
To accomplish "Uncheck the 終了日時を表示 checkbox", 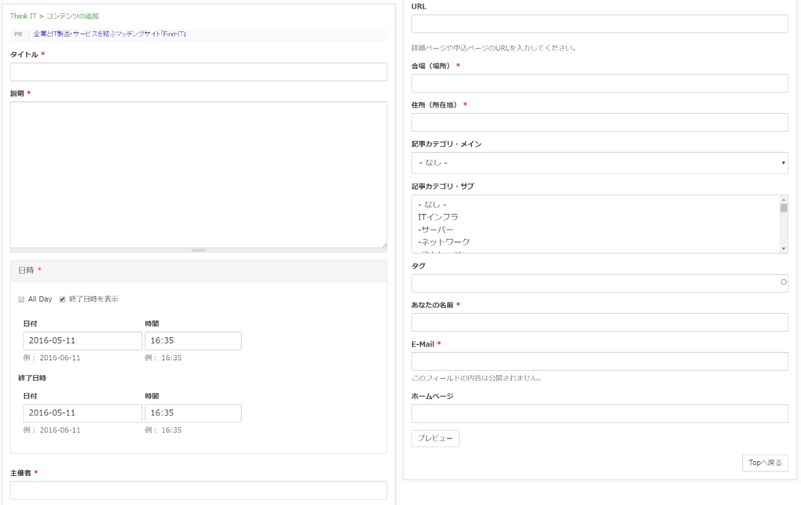I will (62, 299).
